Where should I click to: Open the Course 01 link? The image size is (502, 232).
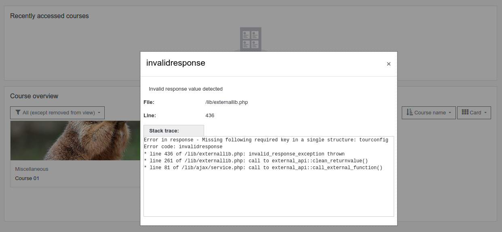27,178
